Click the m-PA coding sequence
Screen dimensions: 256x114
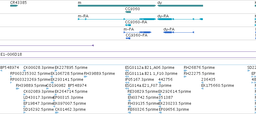click(x=137, y=32)
